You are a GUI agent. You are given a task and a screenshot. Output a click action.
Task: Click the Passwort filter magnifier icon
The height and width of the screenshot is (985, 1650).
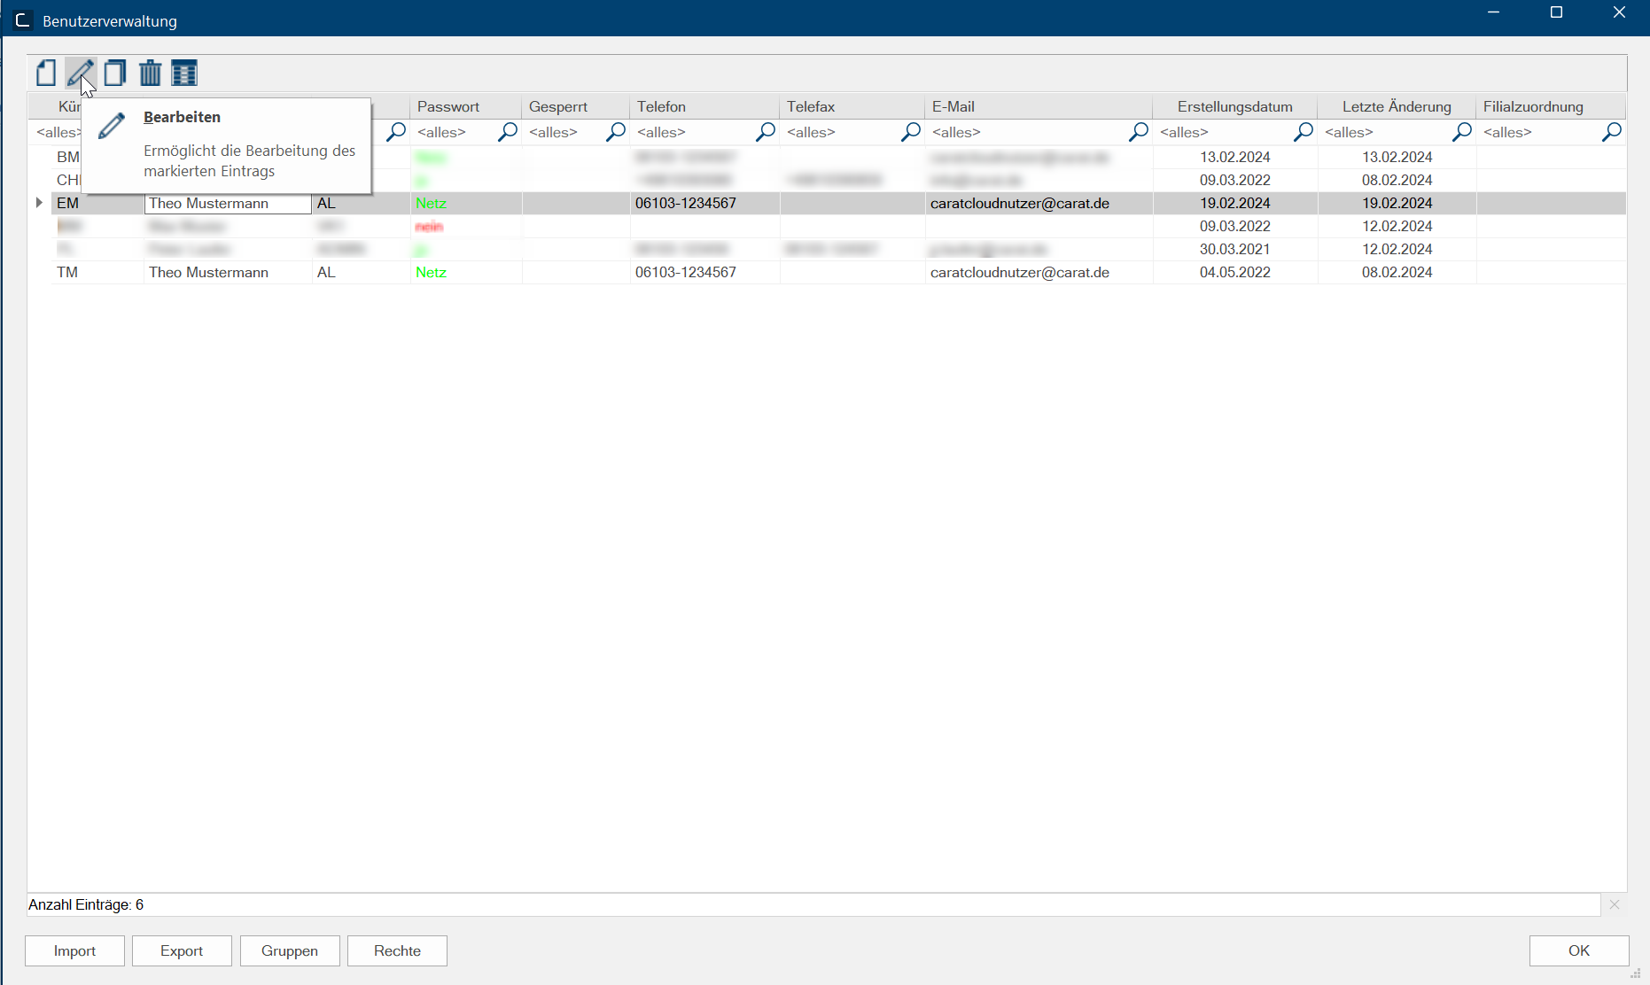pyautogui.click(x=508, y=132)
